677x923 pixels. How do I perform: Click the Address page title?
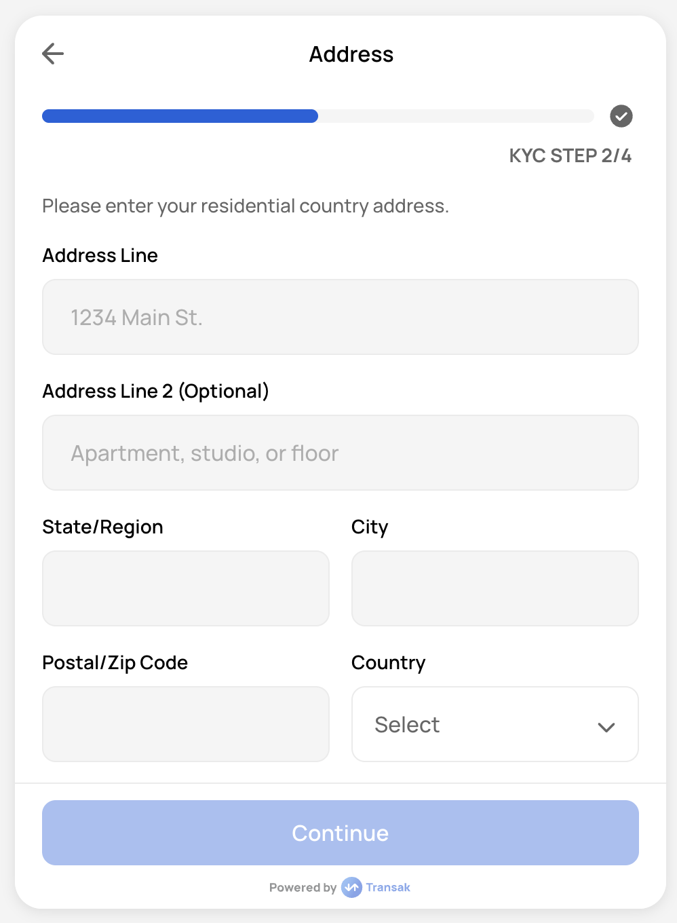point(351,54)
